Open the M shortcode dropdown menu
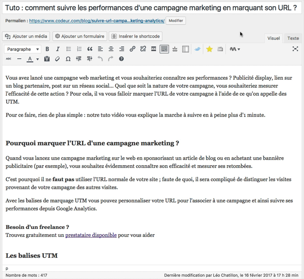 coord(235,49)
